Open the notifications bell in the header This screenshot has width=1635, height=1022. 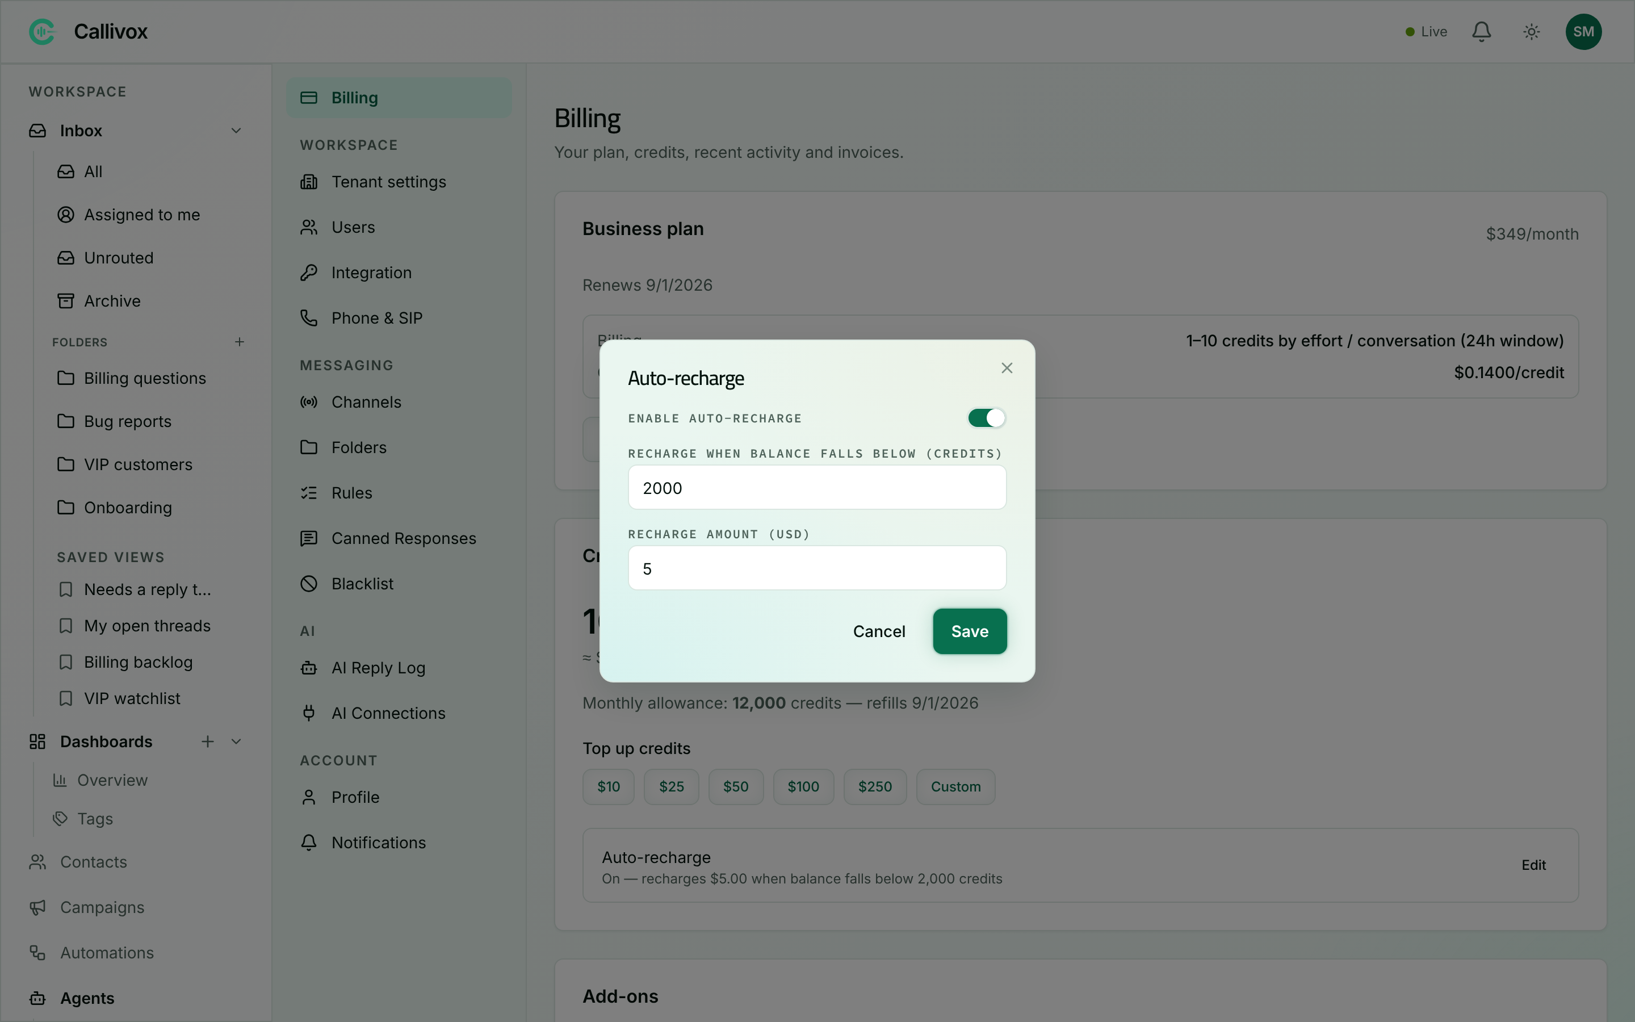click(x=1481, y=32)
